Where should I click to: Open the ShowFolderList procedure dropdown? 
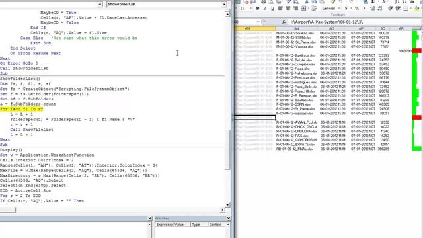224,5
